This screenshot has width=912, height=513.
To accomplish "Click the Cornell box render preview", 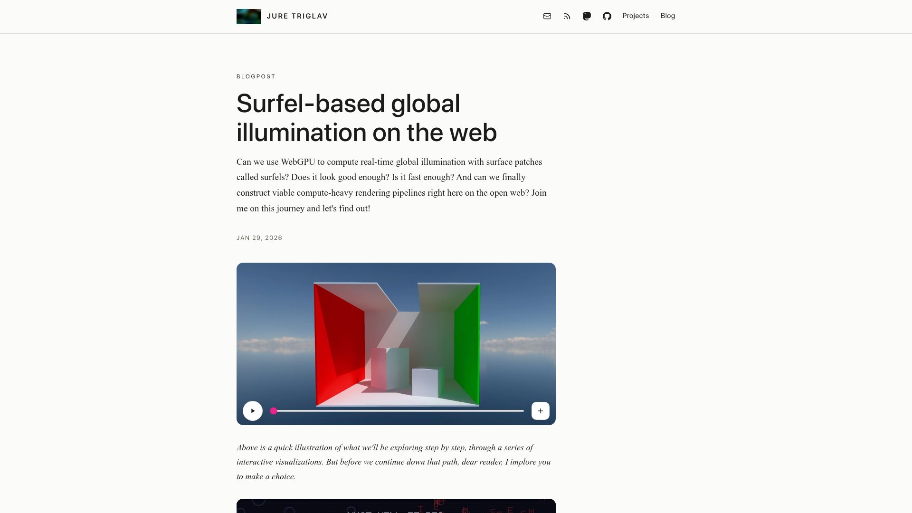I will (396, 344).
